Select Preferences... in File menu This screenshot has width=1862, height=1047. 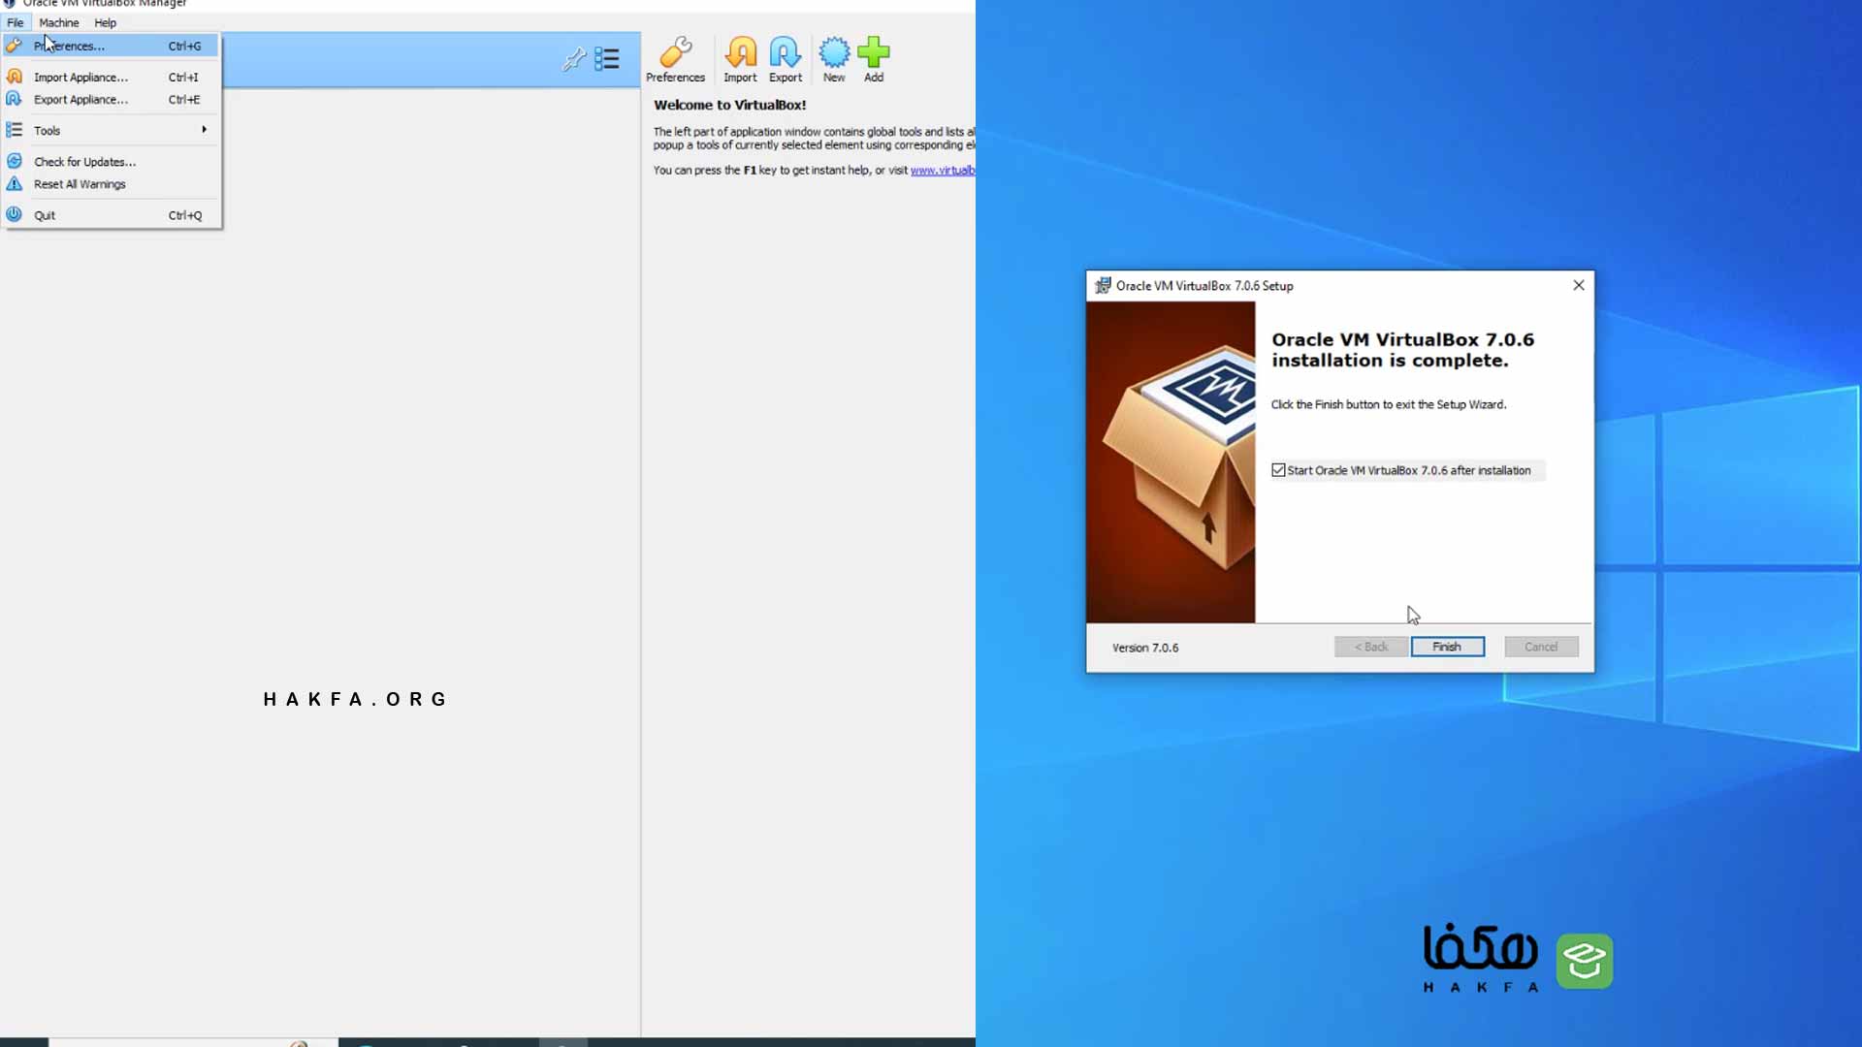pos(112,46)
